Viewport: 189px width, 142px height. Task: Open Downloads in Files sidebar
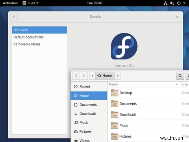[x=89, y=114]
